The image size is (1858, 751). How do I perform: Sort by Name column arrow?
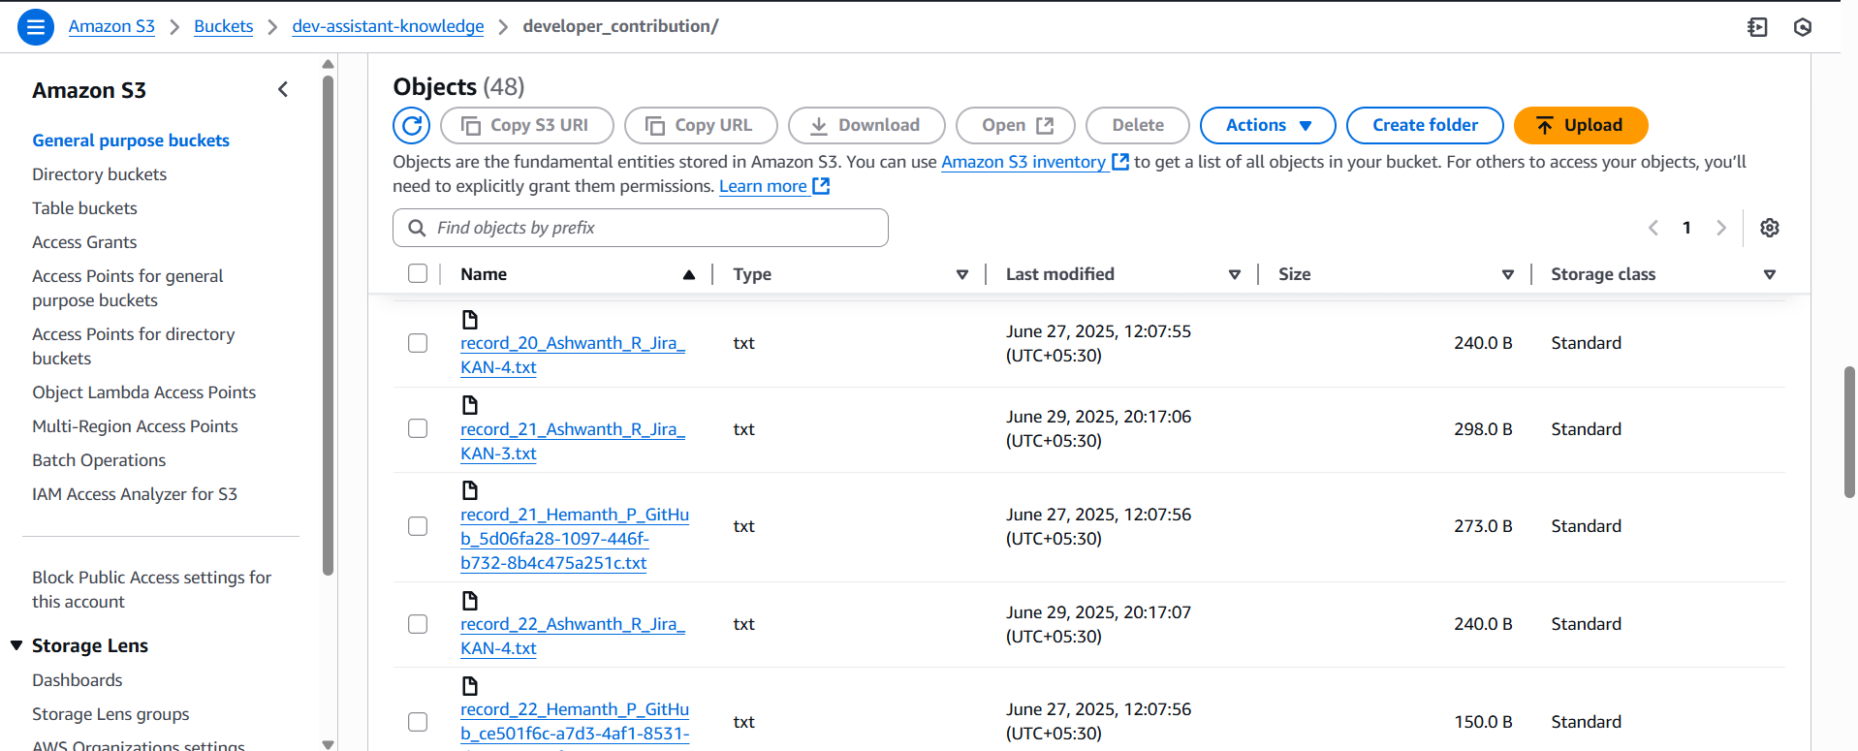689,275
